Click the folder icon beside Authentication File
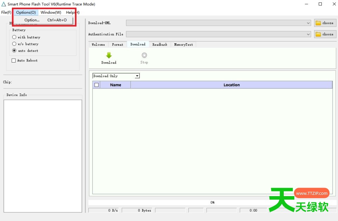The height and width of the screenshot is (221, 338). [x=318, y=34]
